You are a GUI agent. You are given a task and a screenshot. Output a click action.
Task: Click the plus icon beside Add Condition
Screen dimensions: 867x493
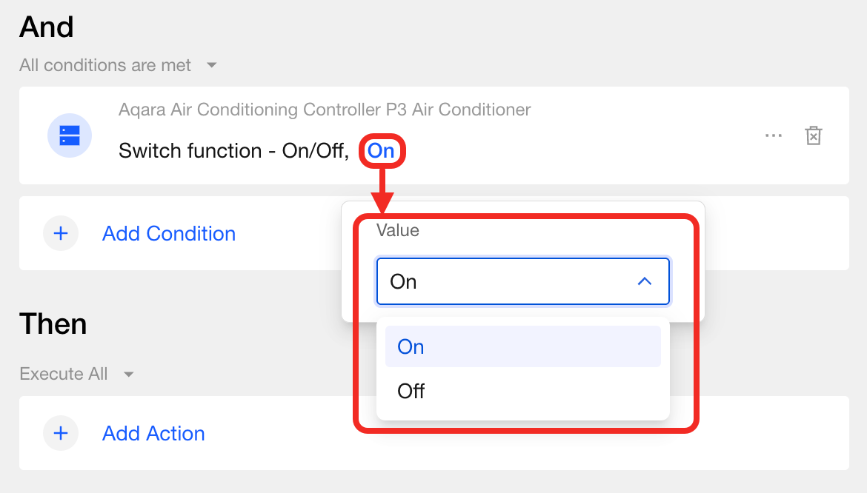[61, 234]
